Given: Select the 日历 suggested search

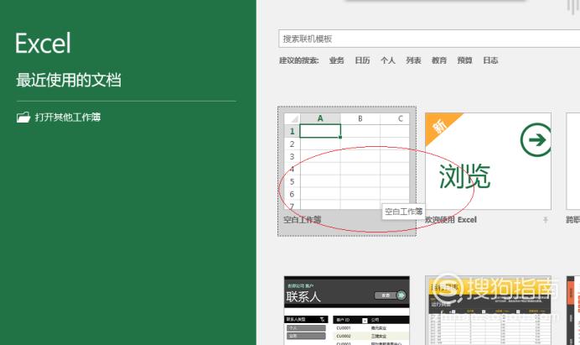Looking at the screenshot, I should tap(362, 60).
